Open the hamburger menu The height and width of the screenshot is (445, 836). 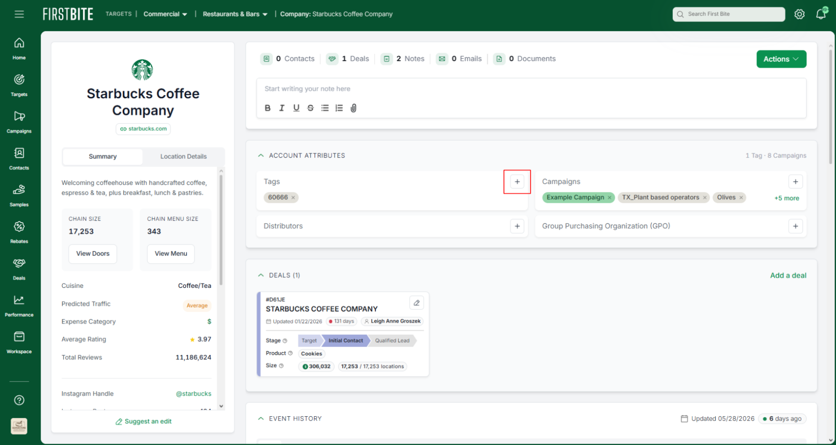tap(19, 14)
